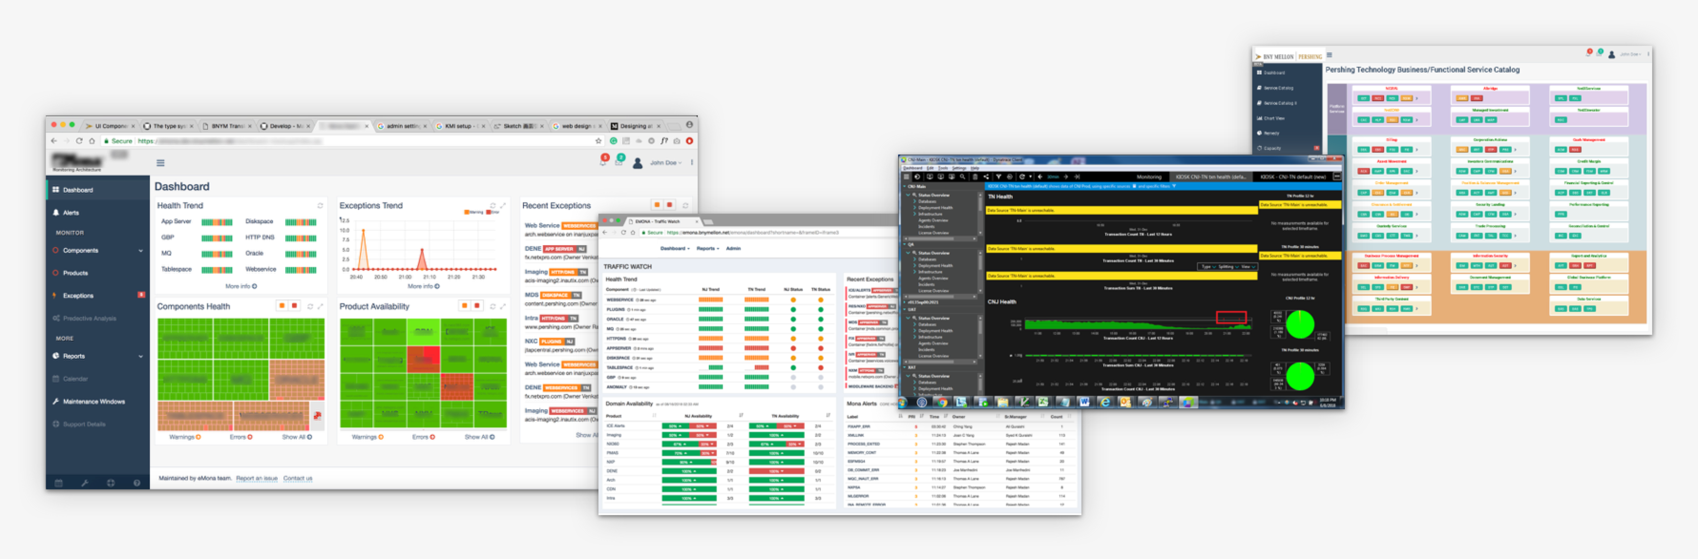Click More info under Health Trend
The height and width of the screenshot is (559, 1698).
pos(241,286)
